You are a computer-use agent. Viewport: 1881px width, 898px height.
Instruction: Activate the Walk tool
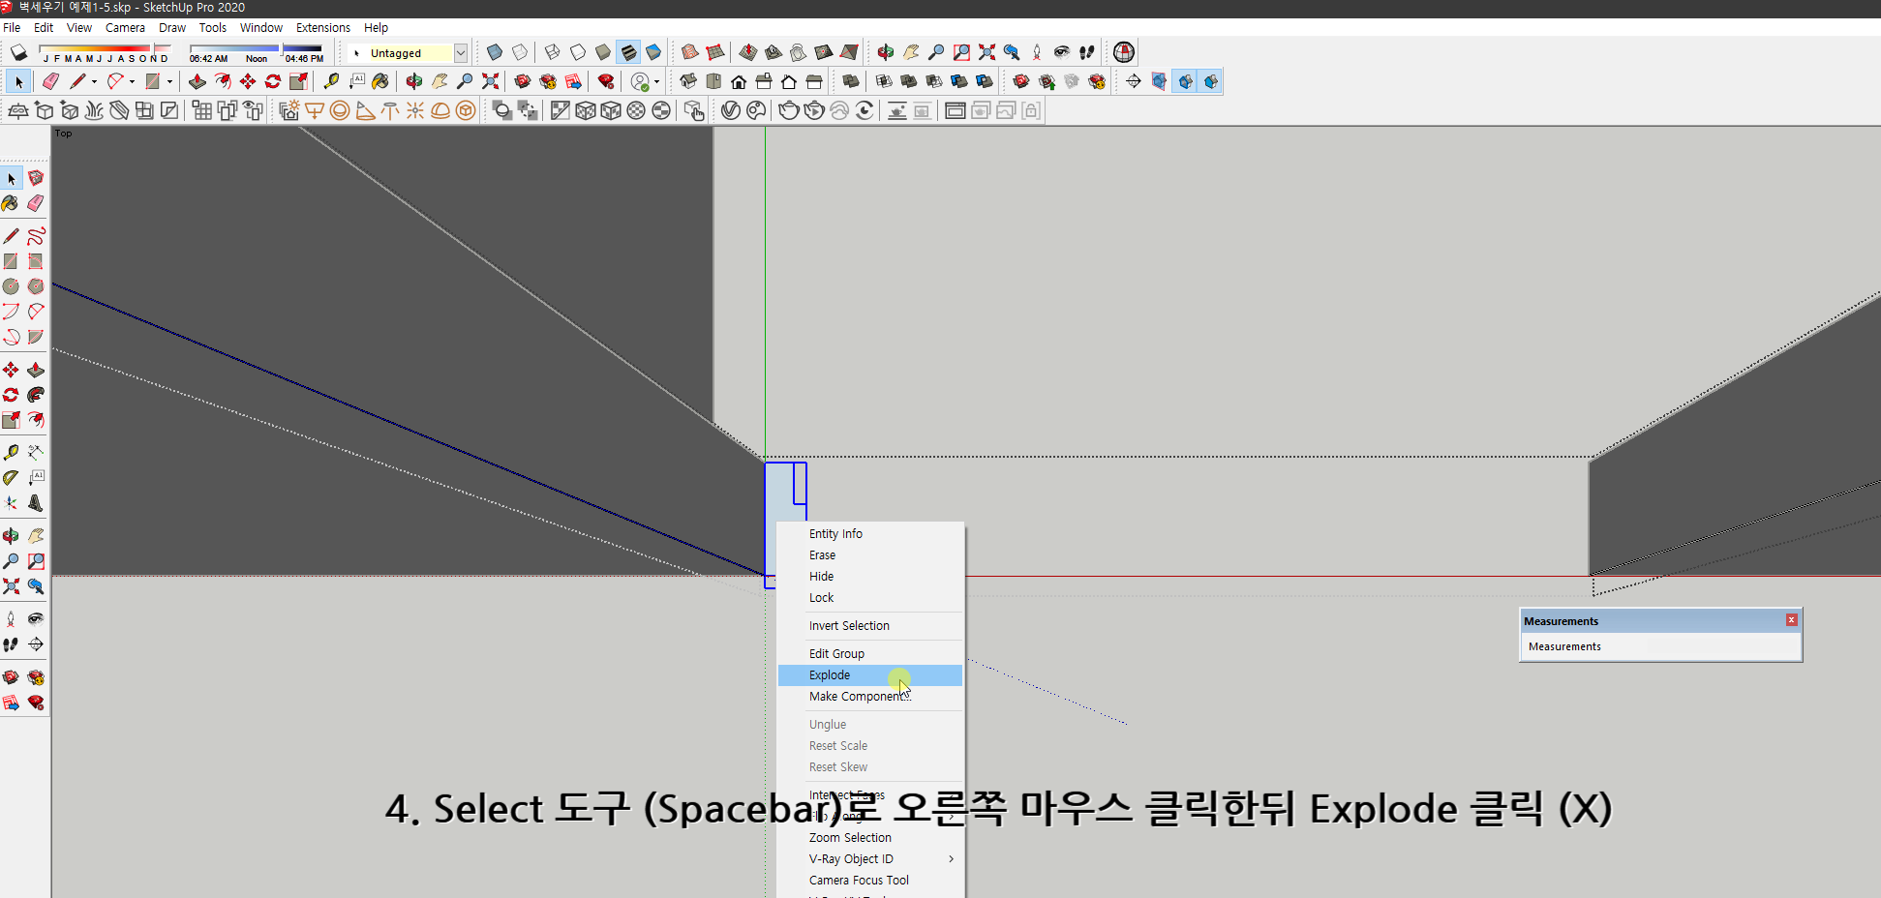[x=12, y=644]
